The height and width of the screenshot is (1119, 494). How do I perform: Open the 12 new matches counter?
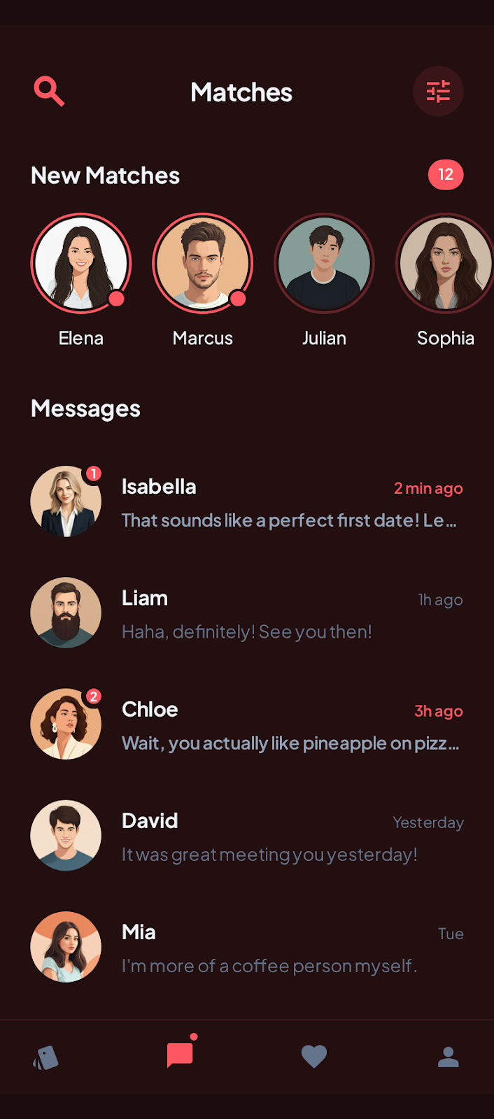(x=446, y=175)
